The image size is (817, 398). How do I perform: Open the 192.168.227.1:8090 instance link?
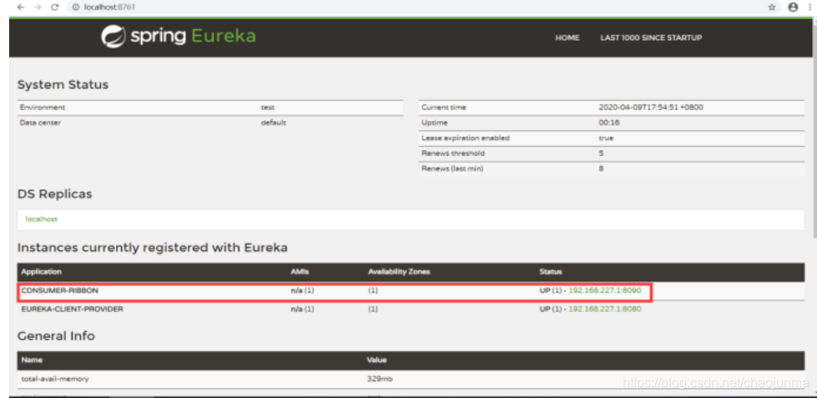[x=605, y=290]
